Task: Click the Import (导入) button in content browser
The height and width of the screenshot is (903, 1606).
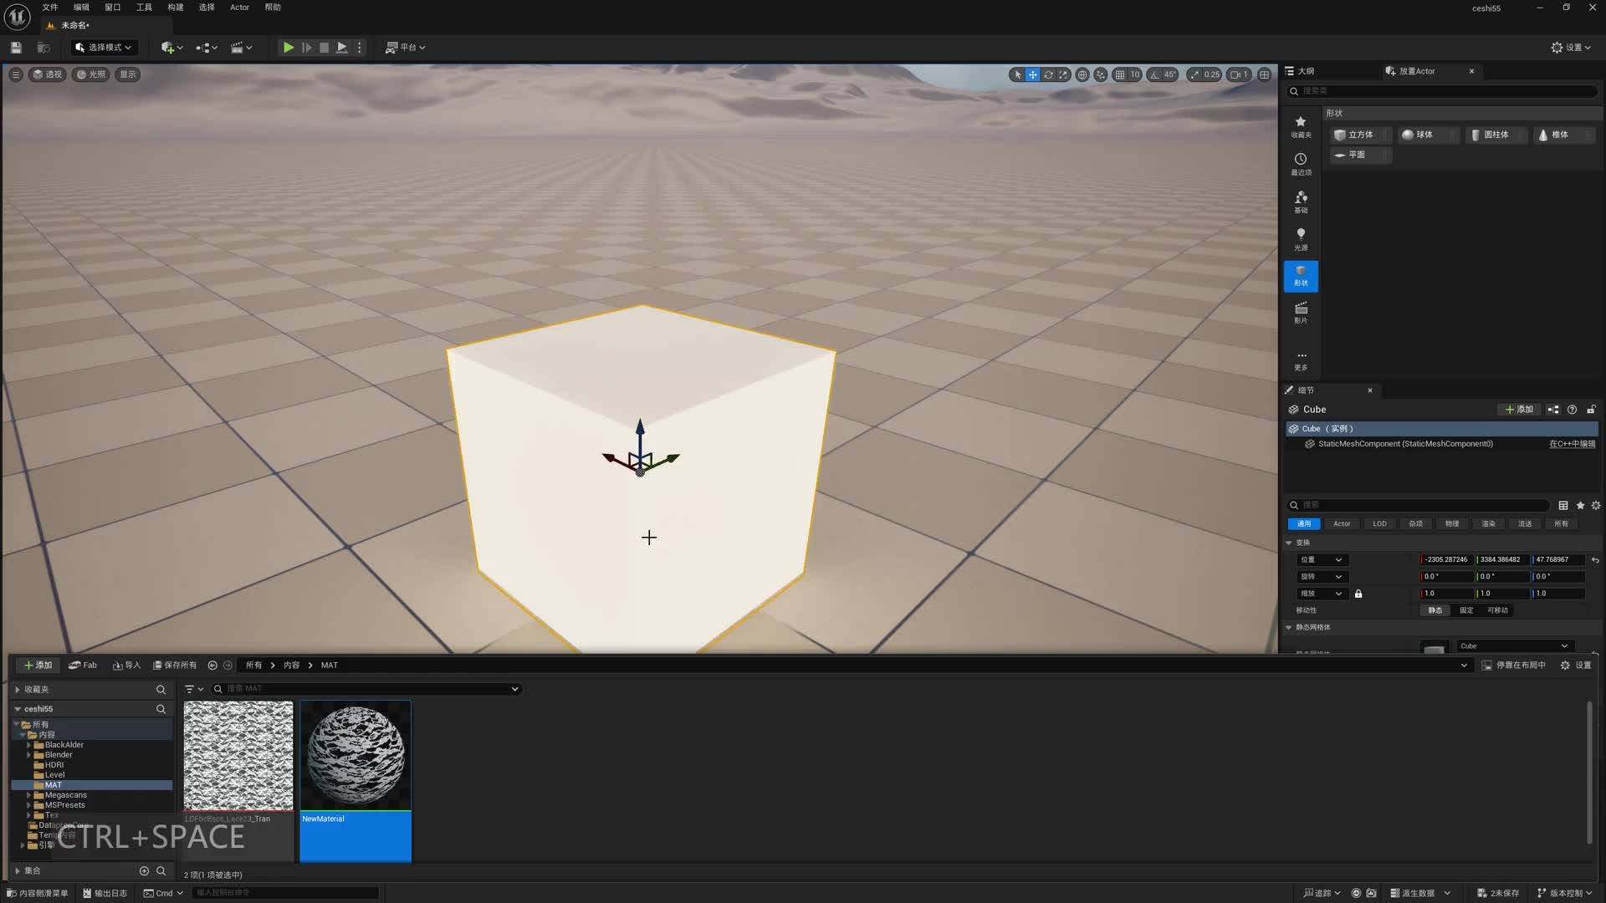Action: 126,666
